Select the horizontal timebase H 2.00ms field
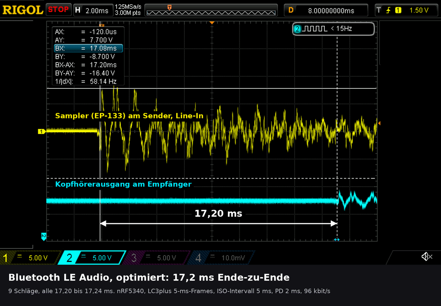Screen dimensions: 441x306 click(x=93, y=10)
